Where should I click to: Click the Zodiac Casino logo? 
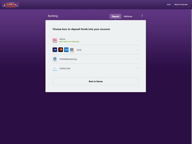(10, 5)
